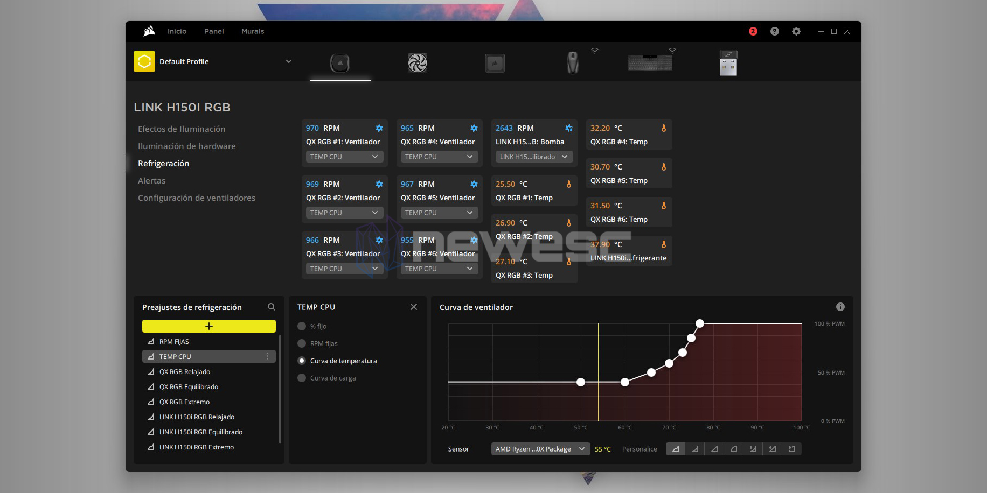Select the square hub device icon
This screenshot has width=987, height=493.
click(495, 63)
